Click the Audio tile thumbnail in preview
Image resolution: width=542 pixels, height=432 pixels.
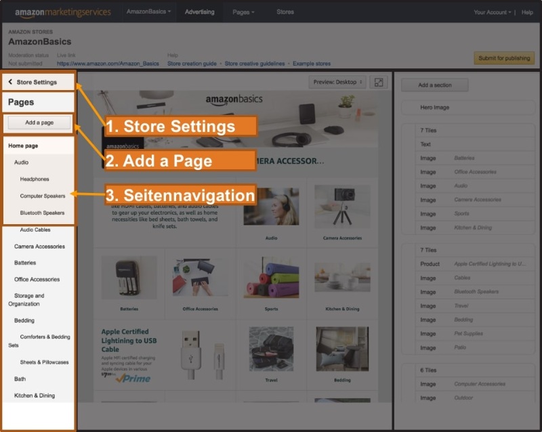[x=272, y=207]
